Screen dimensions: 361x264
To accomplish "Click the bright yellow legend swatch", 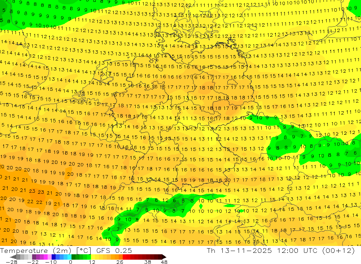I will coord(93,257).
